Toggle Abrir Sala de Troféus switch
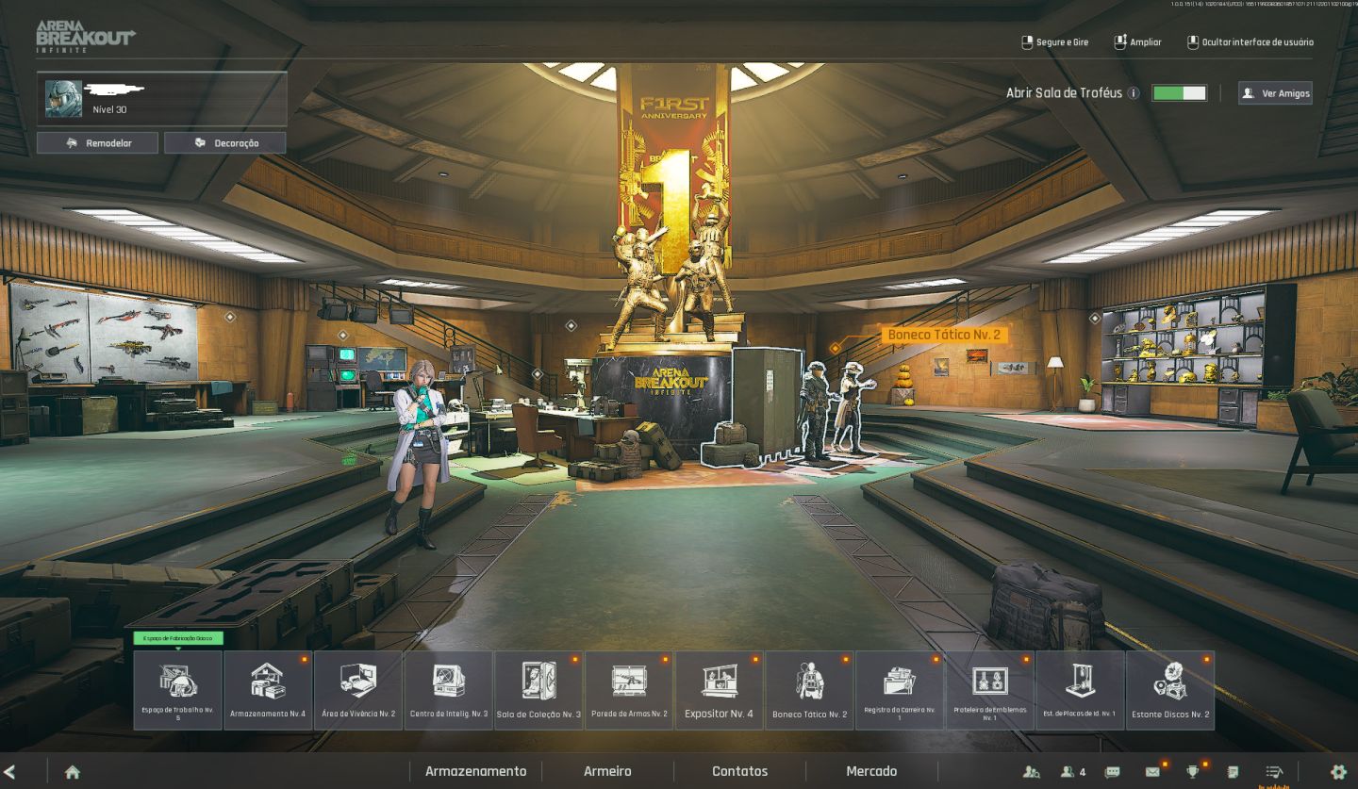The image size is (1358, 789). (x=1179, y=93)
